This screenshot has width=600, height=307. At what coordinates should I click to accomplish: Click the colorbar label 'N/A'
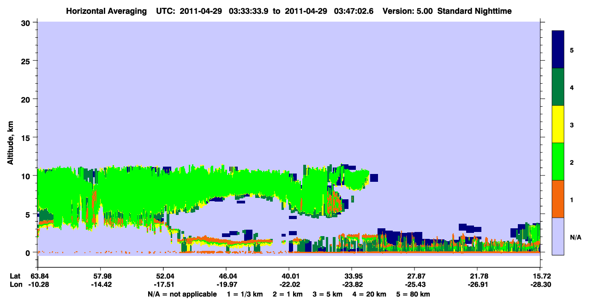coord(575,237)
